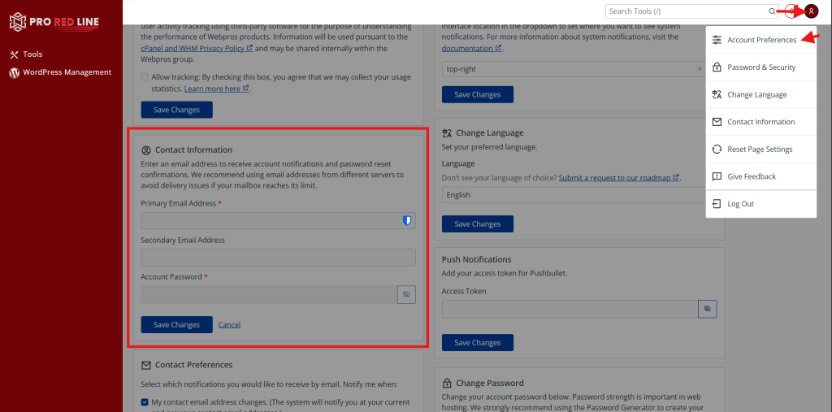Toggle Account Password visibility eye

pyautogui.click(x=406, y=294)
